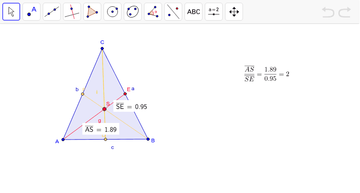Select the SE = 0.95 distance label

[x=131, y=106]
